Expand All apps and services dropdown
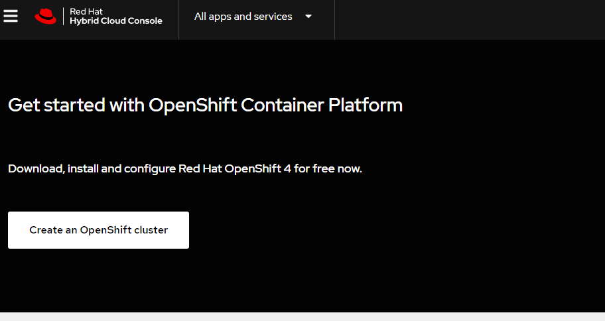Screen dimensions: 605x321 (253, 17)
